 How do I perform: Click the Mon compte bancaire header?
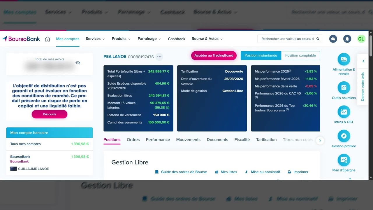[x=50, y=133]
